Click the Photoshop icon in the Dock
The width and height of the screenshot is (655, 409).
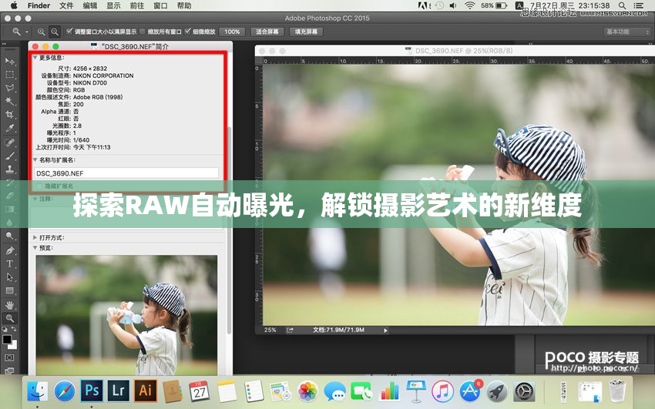[x=92, y=391]
